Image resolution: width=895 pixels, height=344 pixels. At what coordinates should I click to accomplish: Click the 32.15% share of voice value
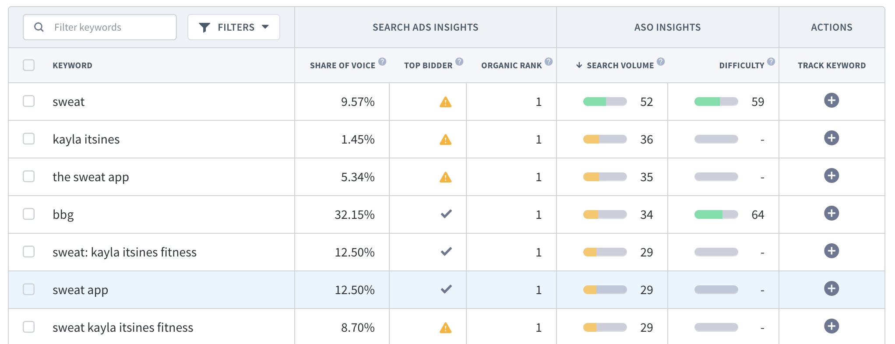[x=354, y=215]
